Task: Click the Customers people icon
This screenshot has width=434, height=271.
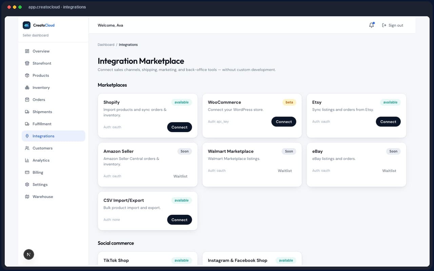Action: [x=27, y=148]
